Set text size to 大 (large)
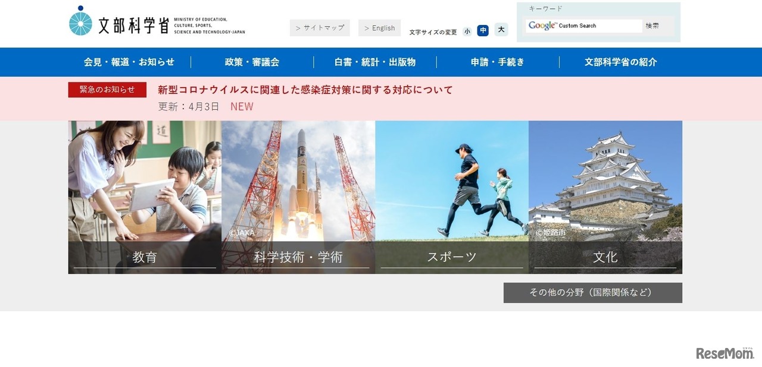Screen dimensions: 762x367 (500, 30)
